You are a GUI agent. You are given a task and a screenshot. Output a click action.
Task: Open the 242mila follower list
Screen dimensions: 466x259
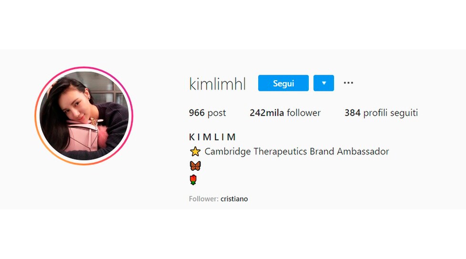point(285,113)
